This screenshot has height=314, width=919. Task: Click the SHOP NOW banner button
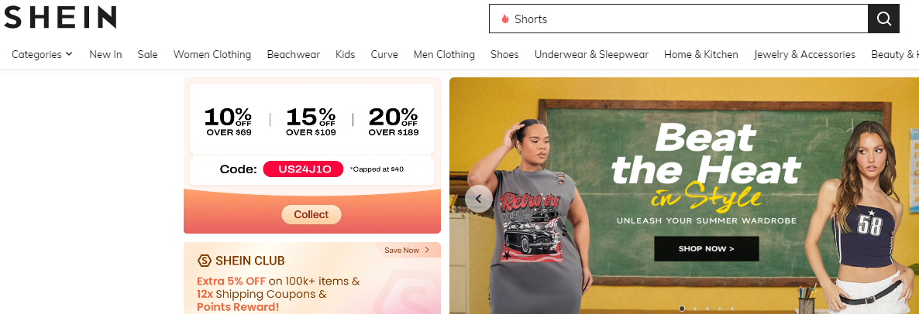(706, 248)
